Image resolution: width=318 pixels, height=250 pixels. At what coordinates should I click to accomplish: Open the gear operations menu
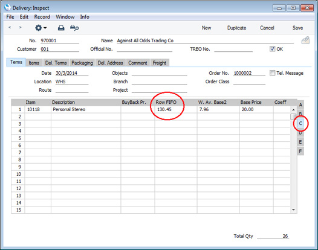tap(41, 28)
